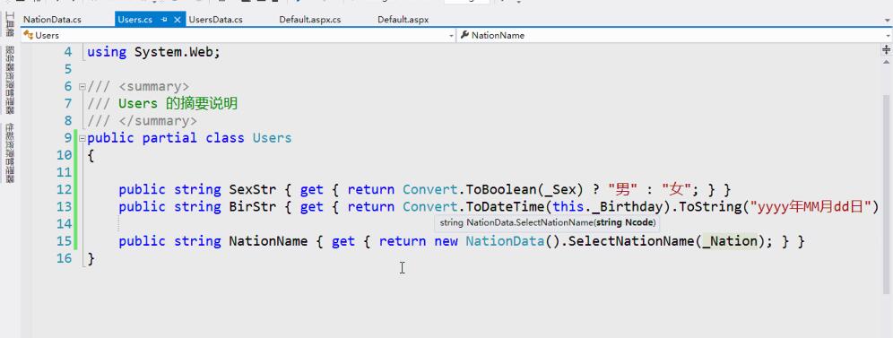Open the UsersData.cs tab
The width and height of the screenshot is (893, 338).
pyautogui.click(x=216, y=20)
